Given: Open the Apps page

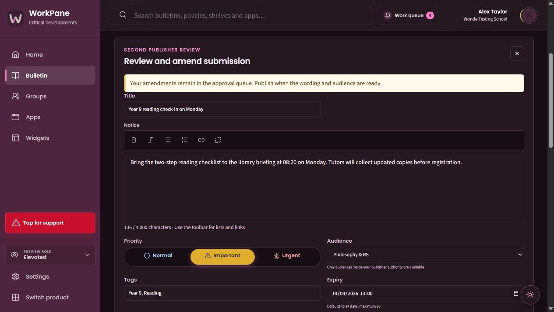Looking at the screenshot, I should click(50, 117).
